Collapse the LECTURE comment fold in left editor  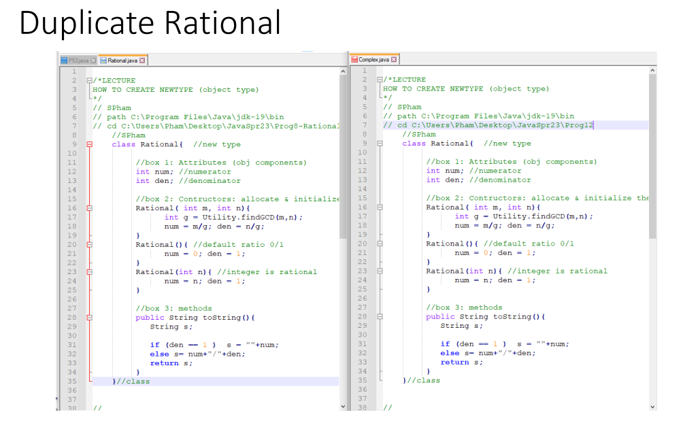point(89,80)
